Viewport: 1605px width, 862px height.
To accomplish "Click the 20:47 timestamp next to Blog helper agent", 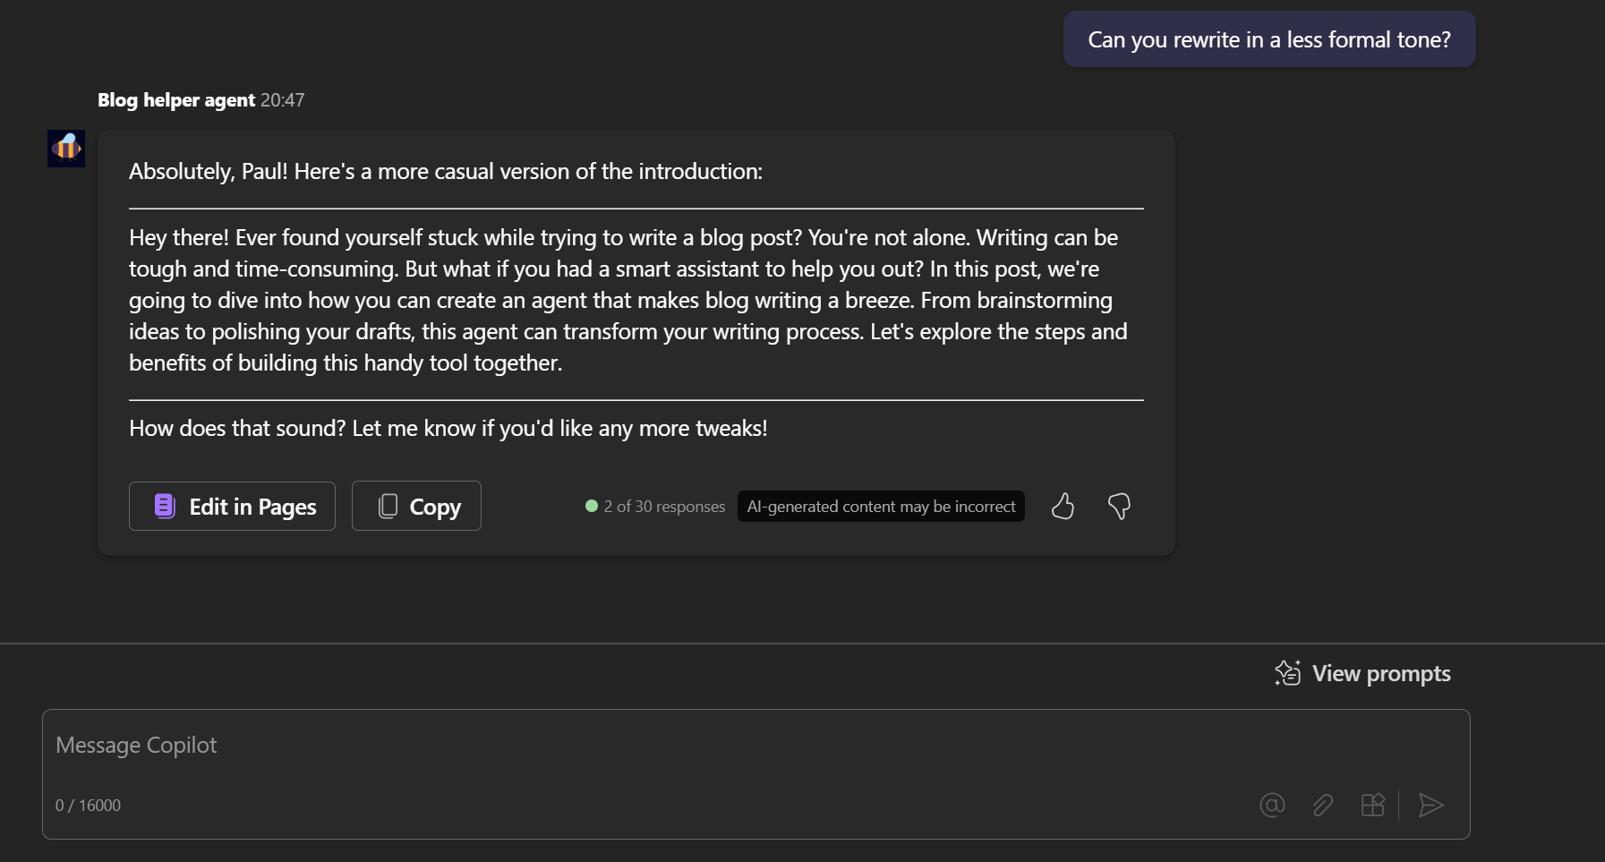I will point(283,99).
